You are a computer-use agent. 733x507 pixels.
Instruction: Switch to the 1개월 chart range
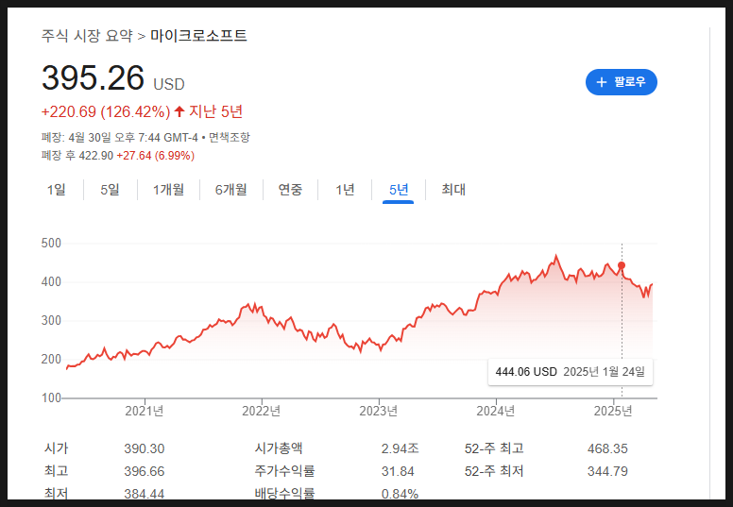(168, 190)
